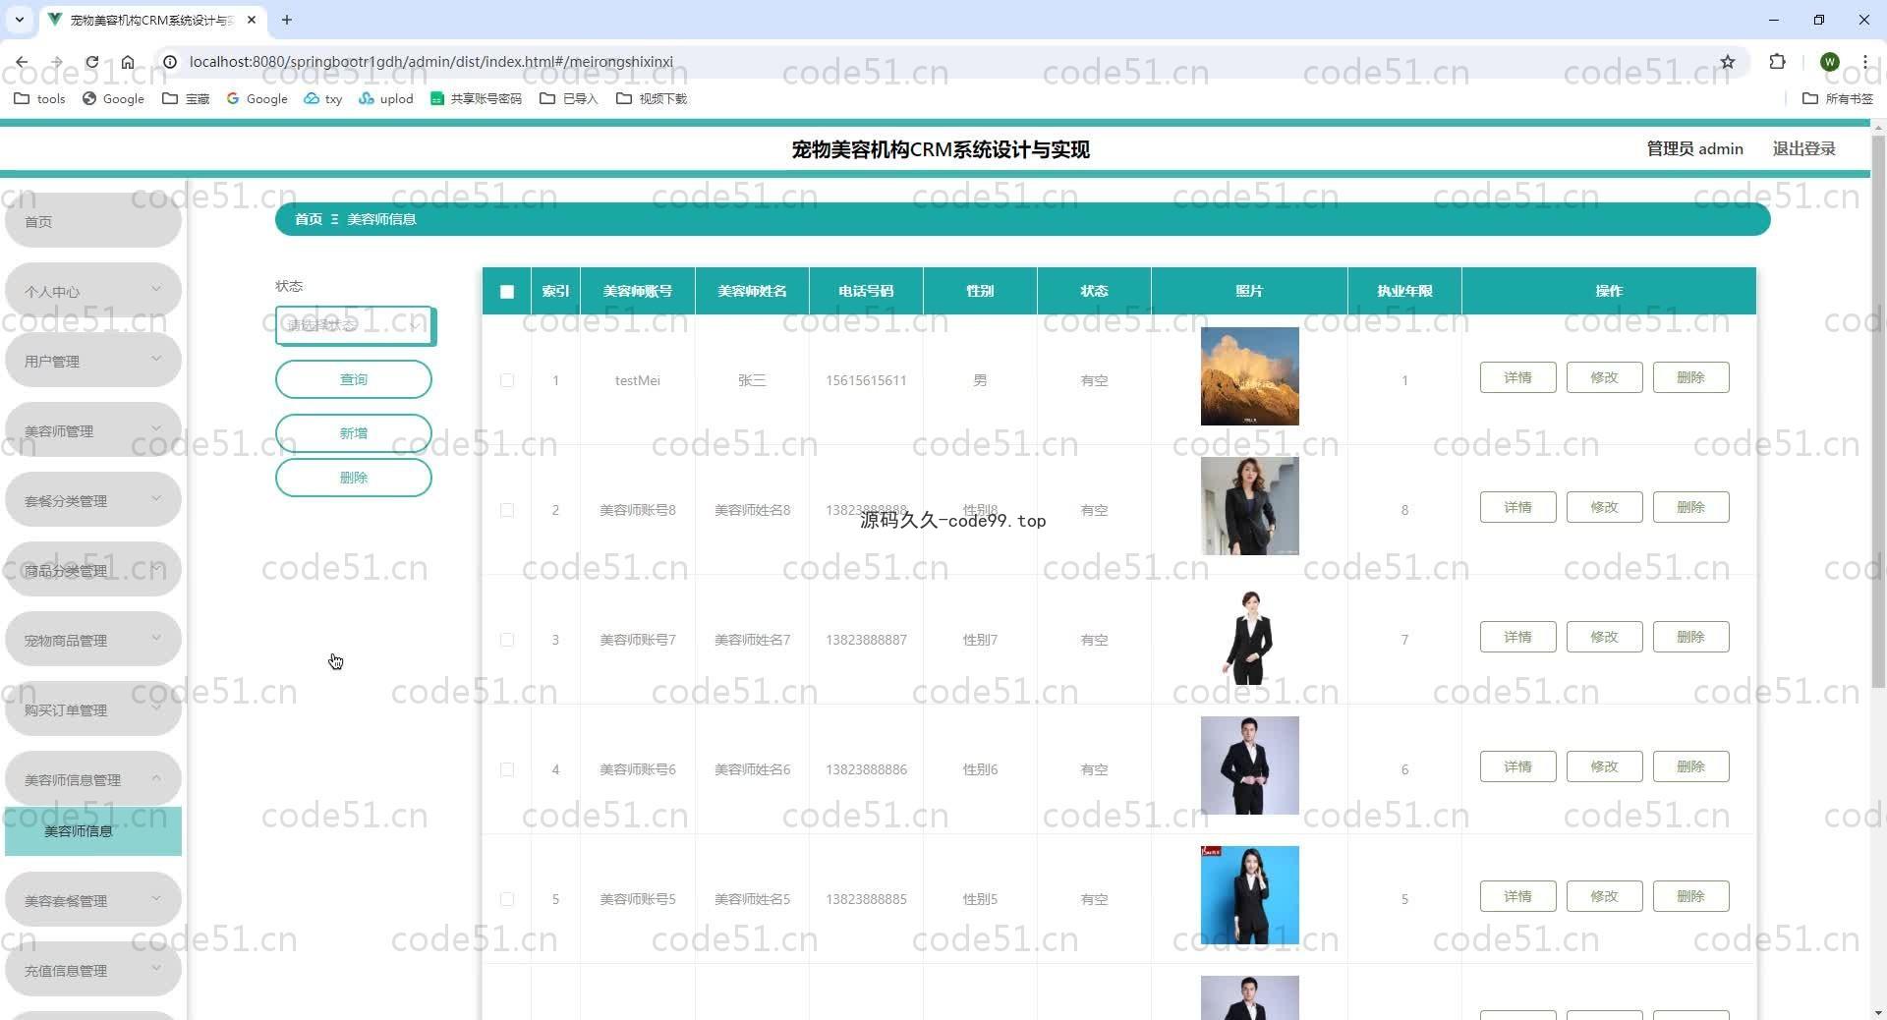Open the tab search dropdown arrow

pyautogui.click(x=19, y=20)
